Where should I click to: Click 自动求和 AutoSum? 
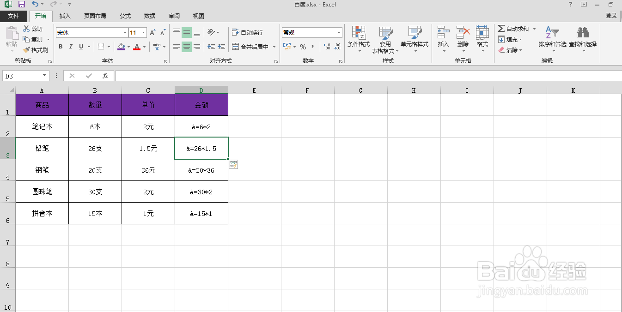(513, 29)
